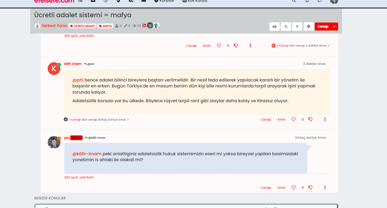The width and height of the screenshot is (387, 208).
Task: Click the RSS feed icon near the view count
Action: tap(144, 25)
